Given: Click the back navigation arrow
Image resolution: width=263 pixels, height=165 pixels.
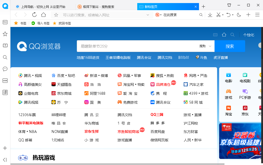Looking at the screenshot, I should tap(16, 15).
